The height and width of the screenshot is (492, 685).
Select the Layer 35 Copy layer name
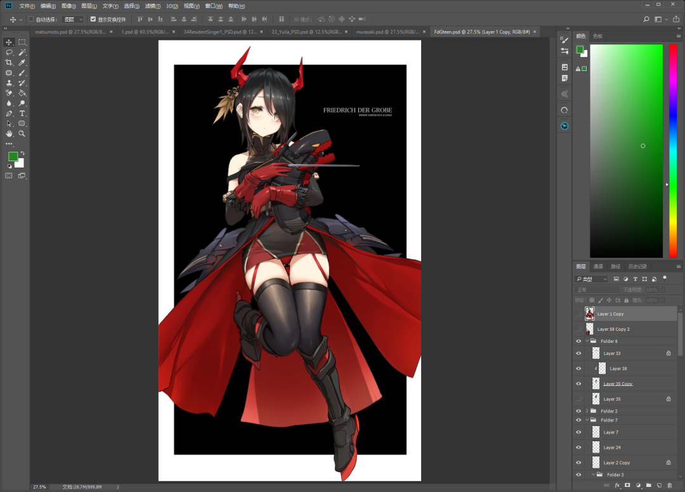618,384
